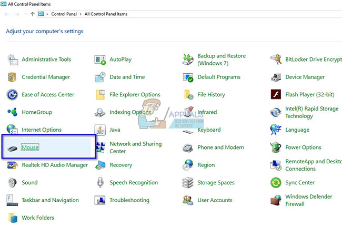Click the File Explorer Options icon
The image size is (342, 227).
(100, 95)
